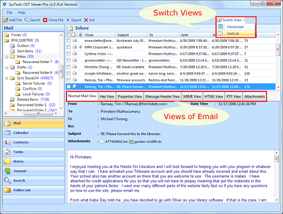Check the Joseph Whittaker email checkbox
This screenshot has width=283, height=214.
point(68,74)
